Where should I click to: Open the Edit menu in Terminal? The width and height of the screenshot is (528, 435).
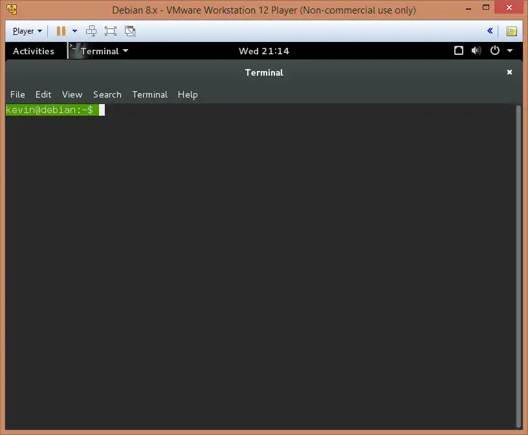[43, 94]
